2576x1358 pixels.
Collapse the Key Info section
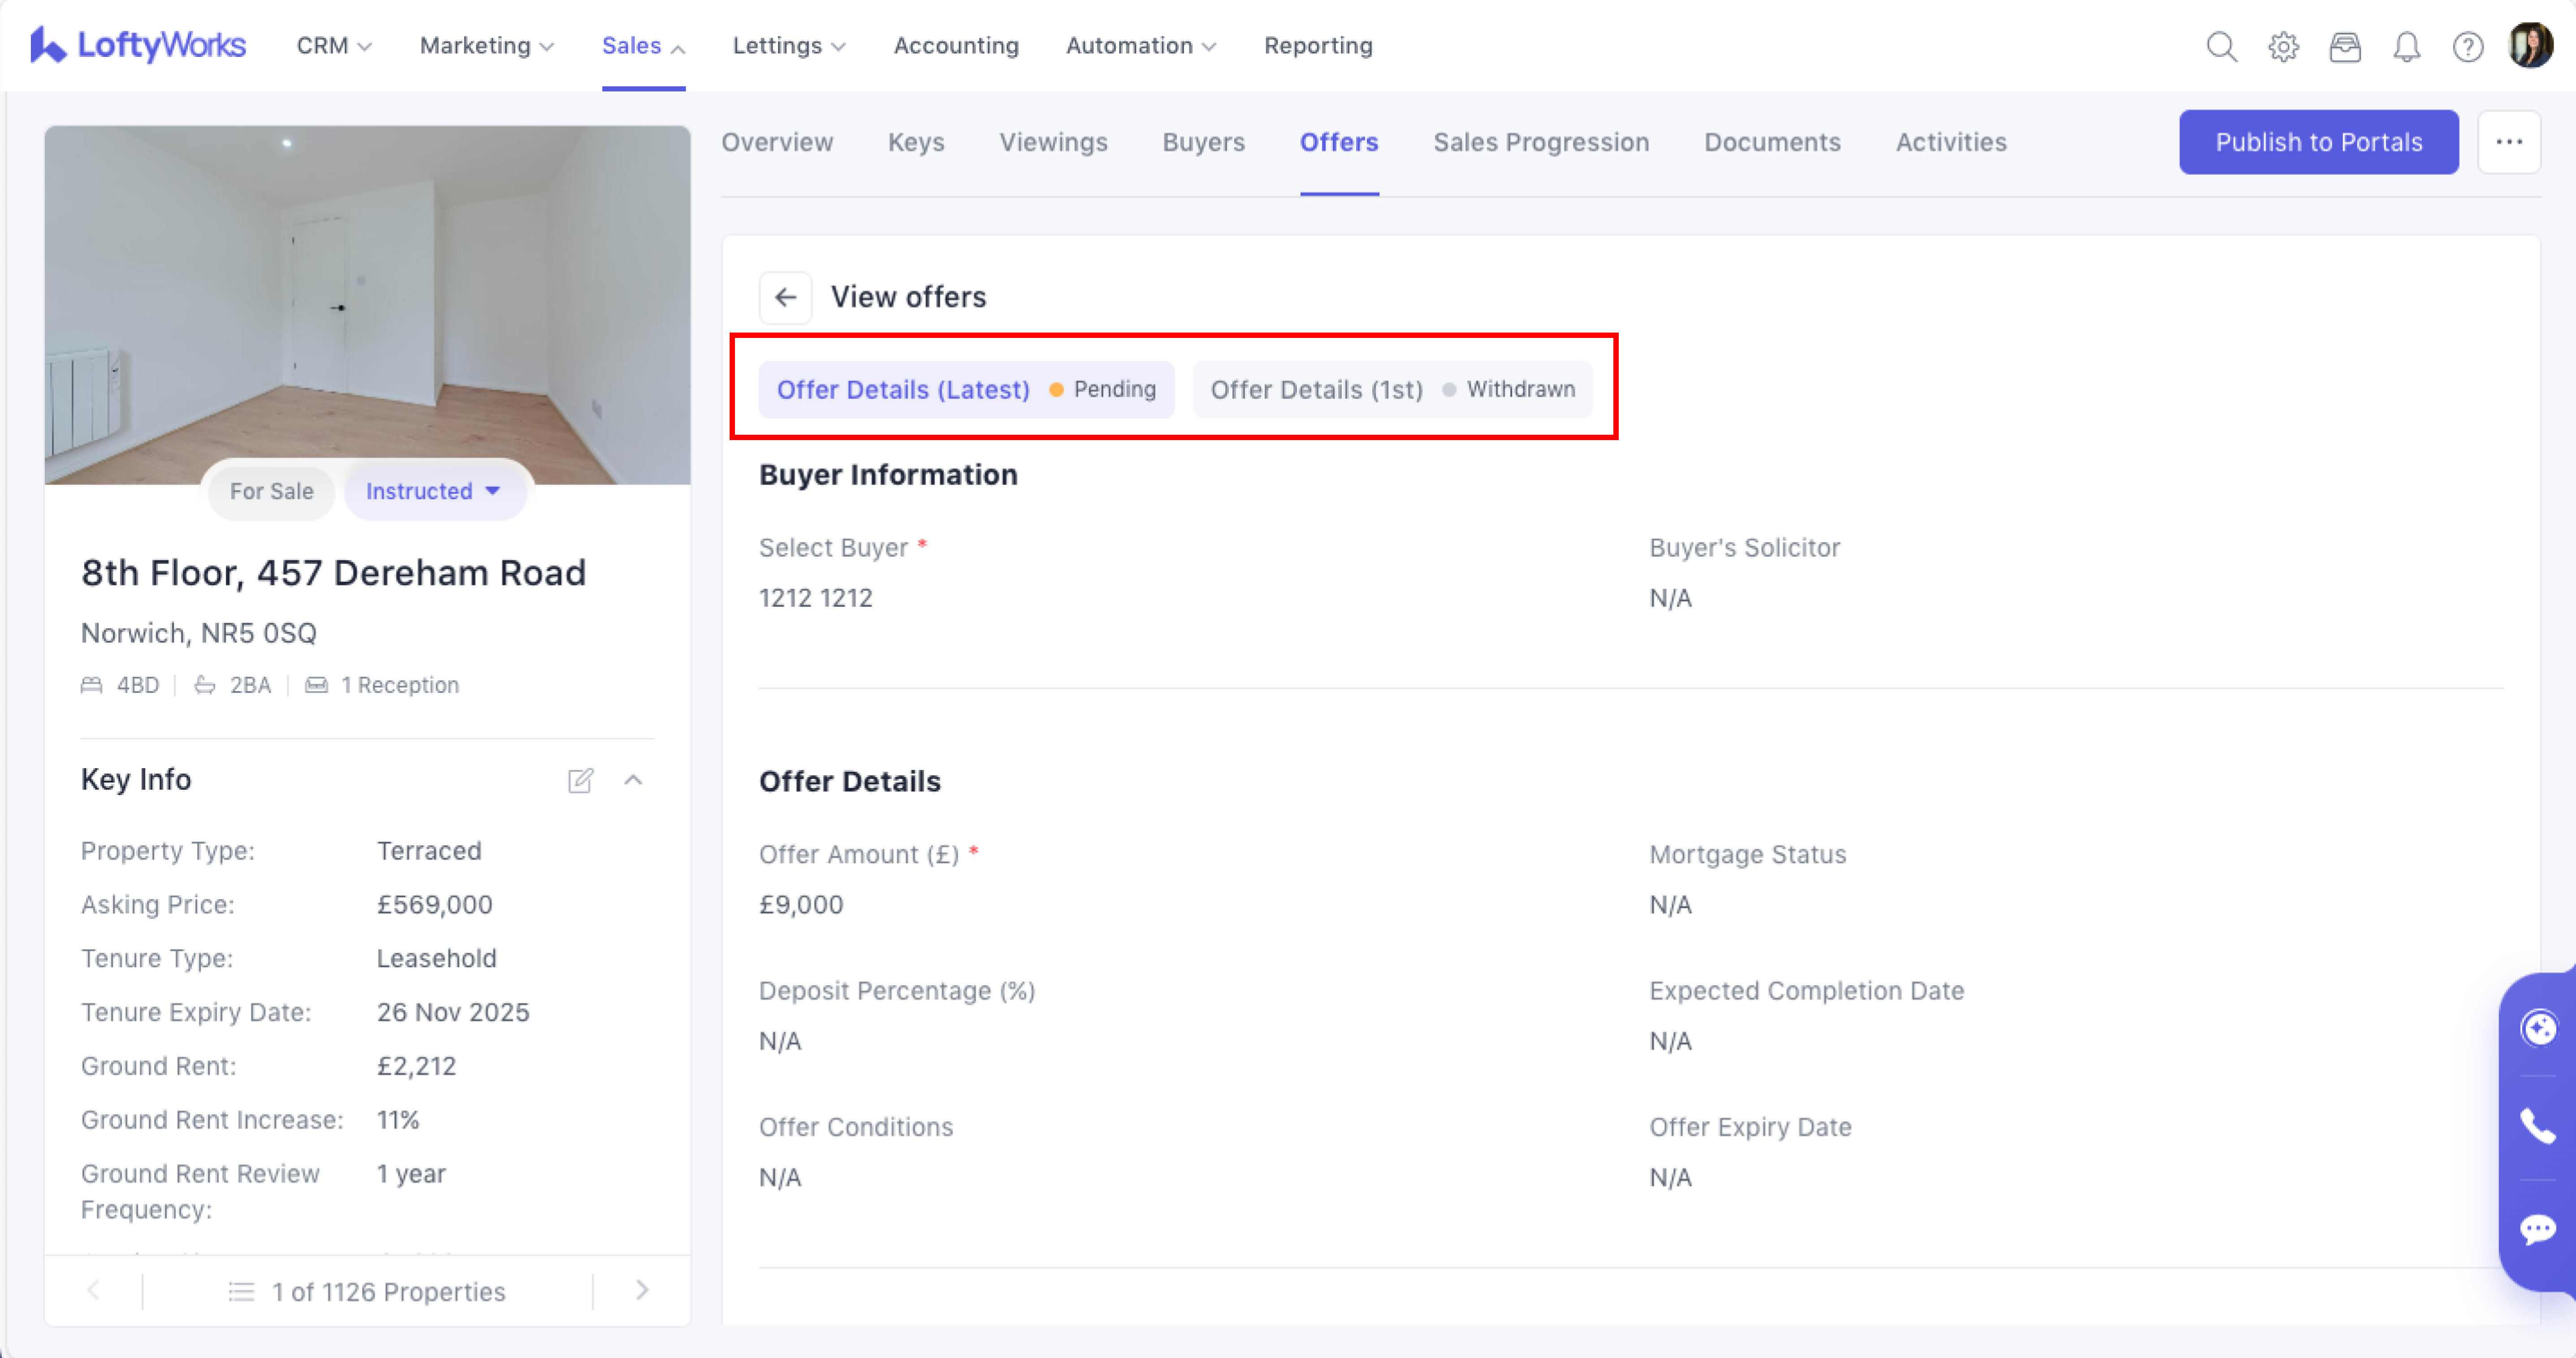click(x=633, y=780)
